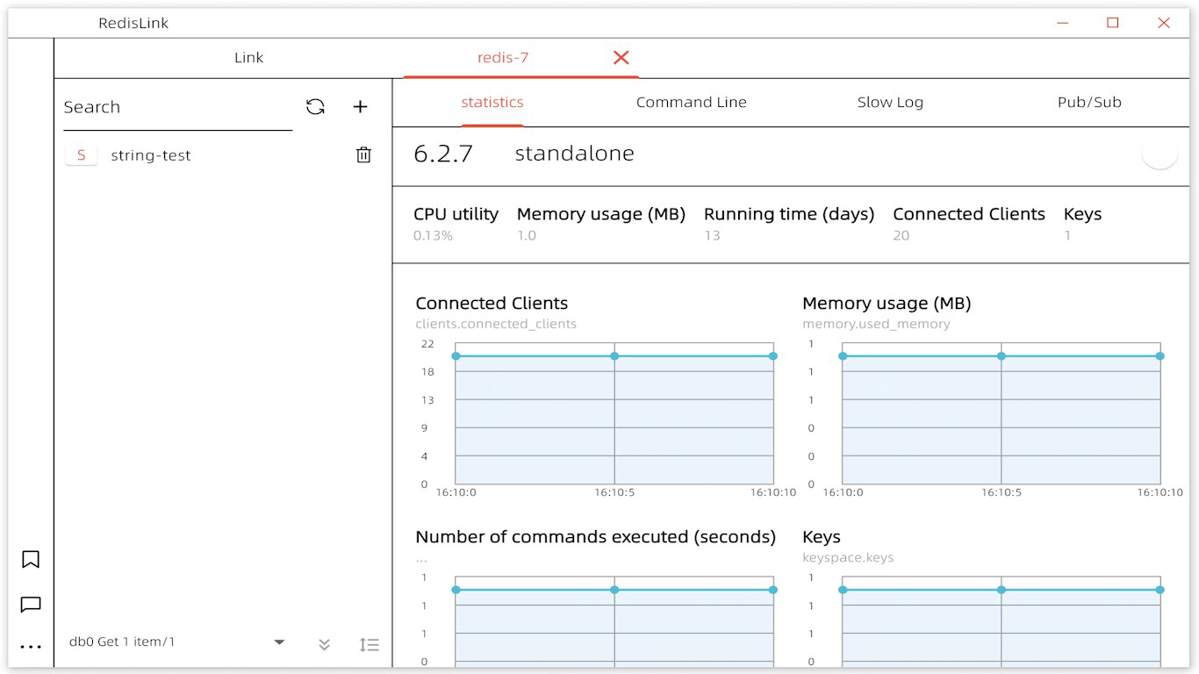This screenshot has width=1199, height=674.
Task: Click the Running time (days) label
Action: click(789, 214)
